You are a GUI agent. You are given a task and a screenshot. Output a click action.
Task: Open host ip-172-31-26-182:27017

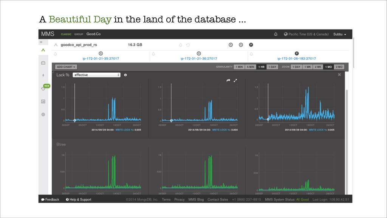click(x=297, y=59)
